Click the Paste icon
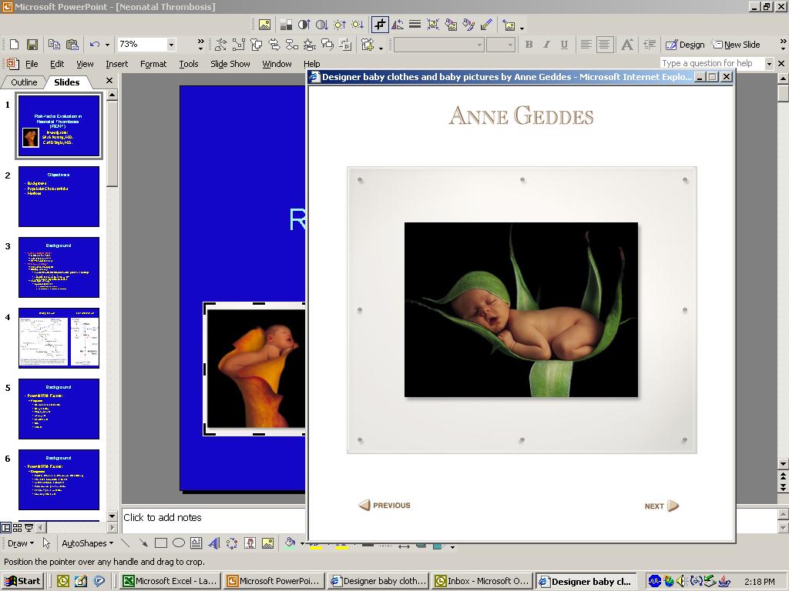This screenshot has height=591, width=789. 72,45
